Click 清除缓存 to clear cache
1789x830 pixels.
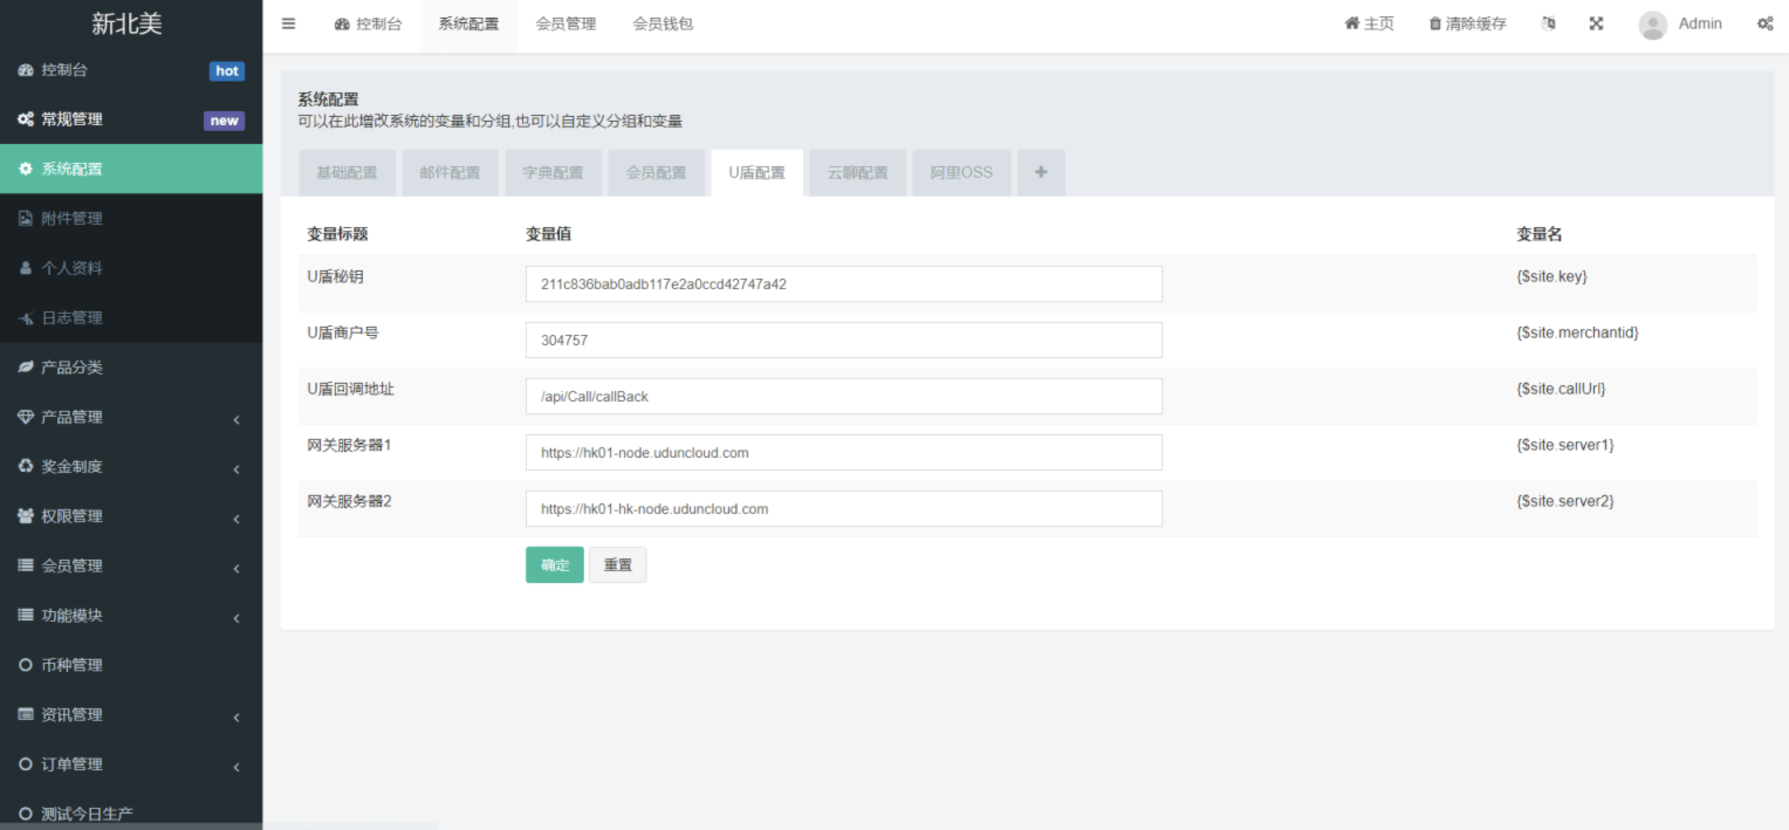(x=1467, y=23)
